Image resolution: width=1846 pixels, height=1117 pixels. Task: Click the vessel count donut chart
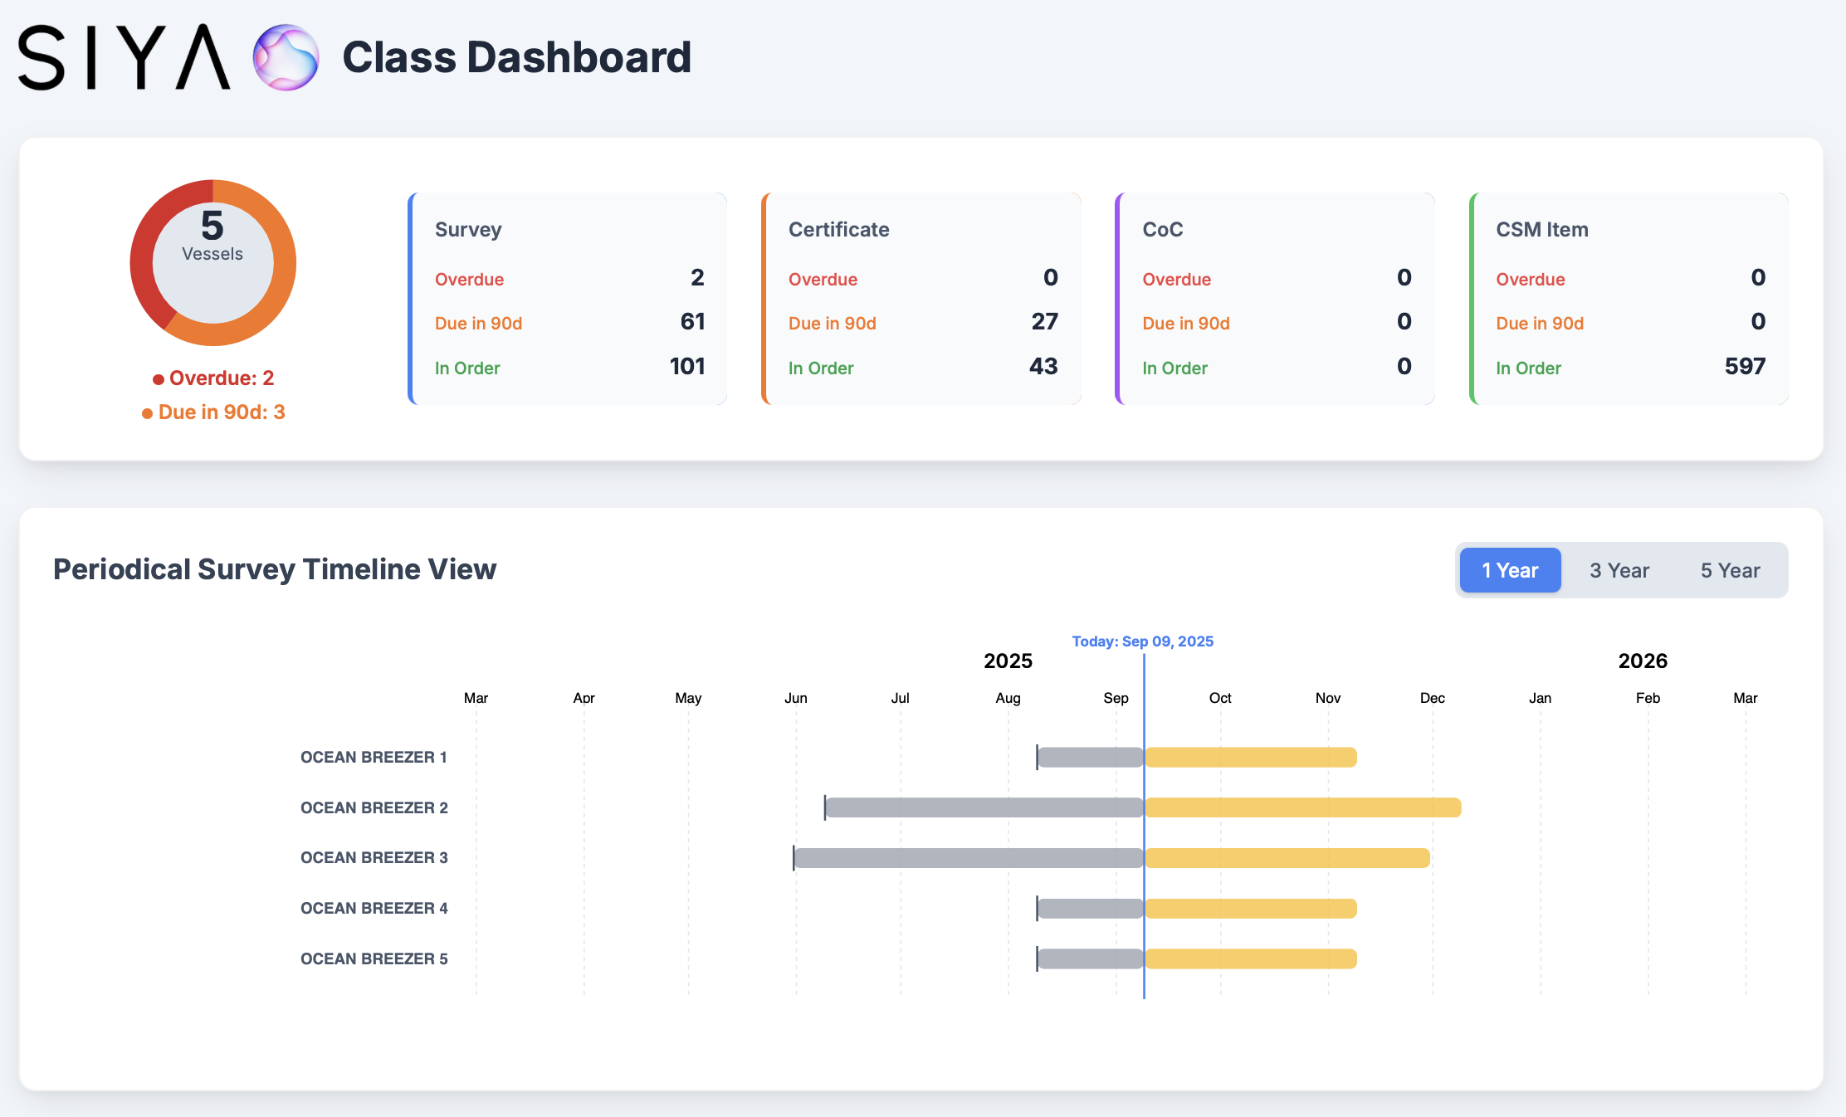(x=212, y=262)
